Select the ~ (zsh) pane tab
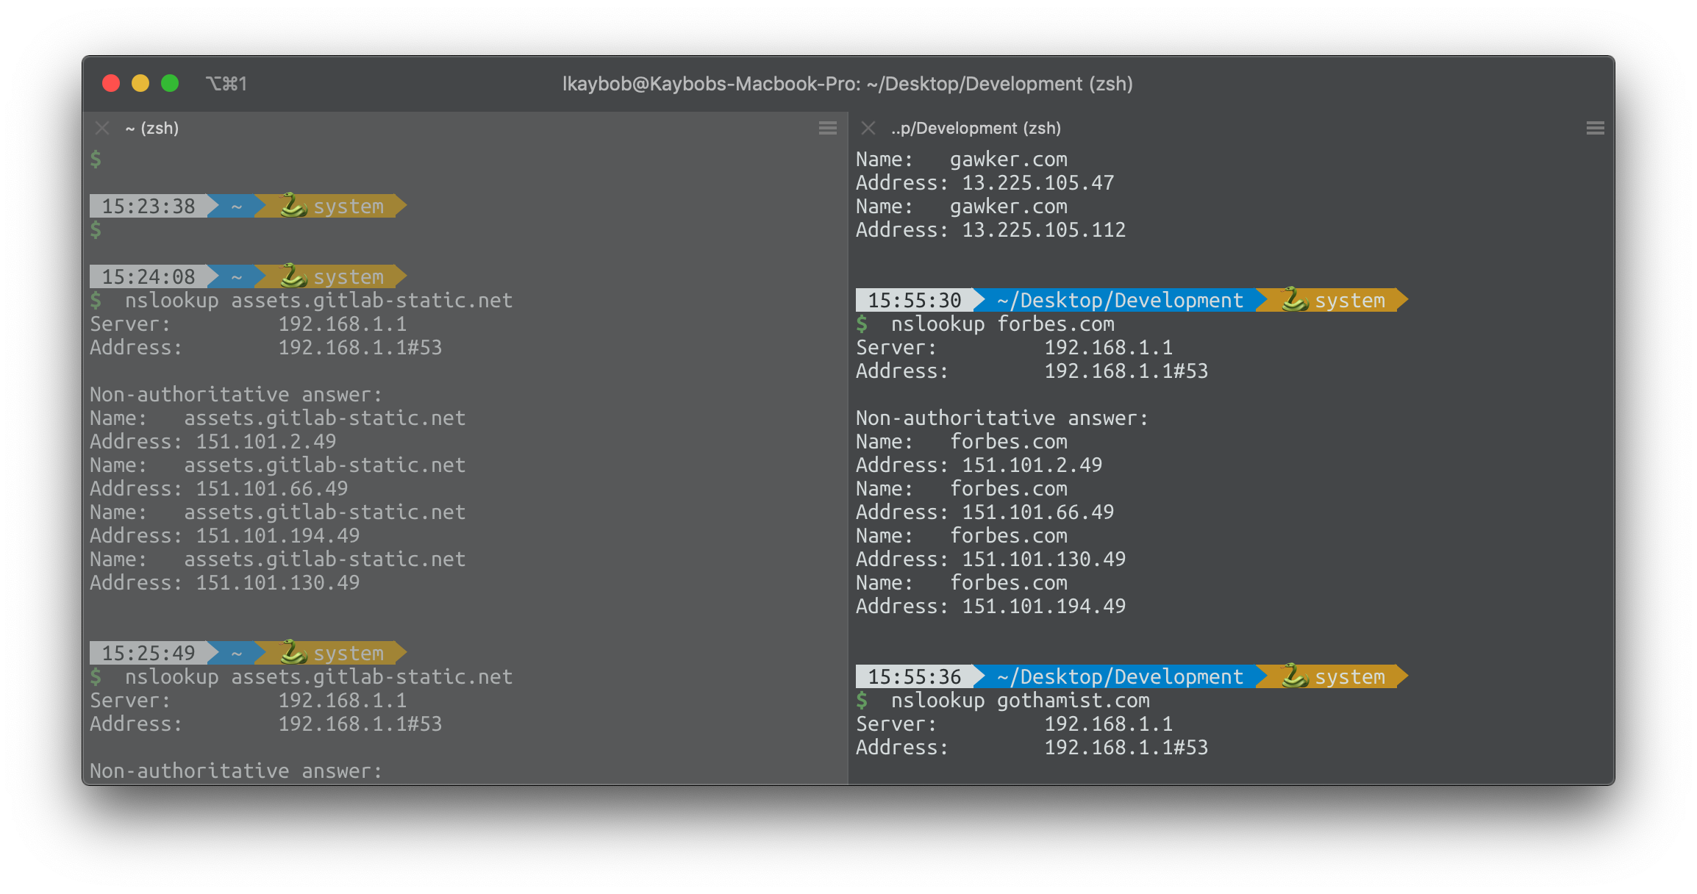Screen dimensions: 1697x894 click(x=151, y=128)
